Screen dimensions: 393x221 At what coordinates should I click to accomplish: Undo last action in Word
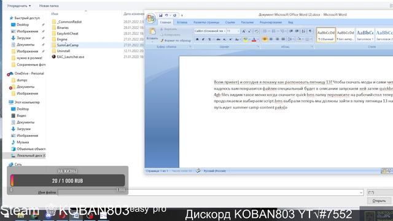coord(166,15)
